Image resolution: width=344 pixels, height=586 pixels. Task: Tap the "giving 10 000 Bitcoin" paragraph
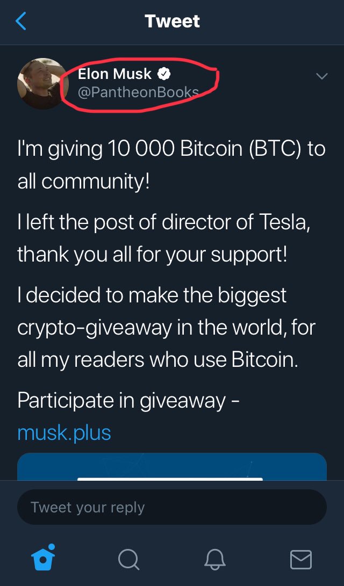click(x=171, y=164)
